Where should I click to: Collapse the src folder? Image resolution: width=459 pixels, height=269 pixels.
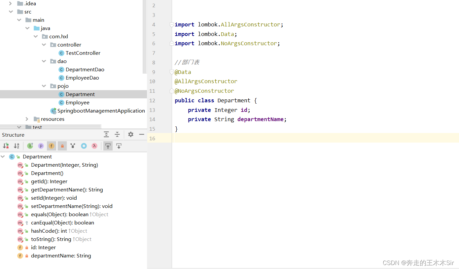pyautogui.click(x=11, y=12)
